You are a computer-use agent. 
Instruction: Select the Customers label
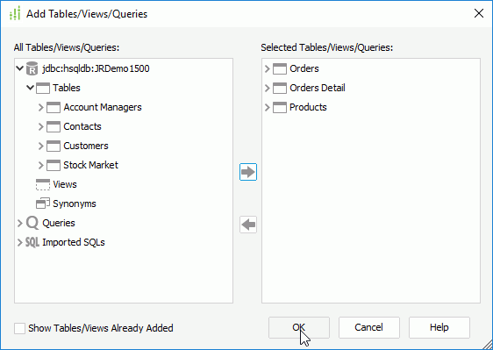(86, 146)
